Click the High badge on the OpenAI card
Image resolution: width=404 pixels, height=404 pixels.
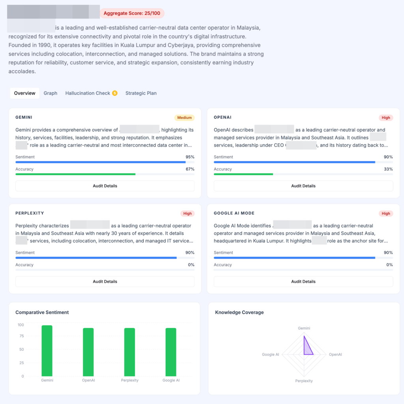(386, 118)
